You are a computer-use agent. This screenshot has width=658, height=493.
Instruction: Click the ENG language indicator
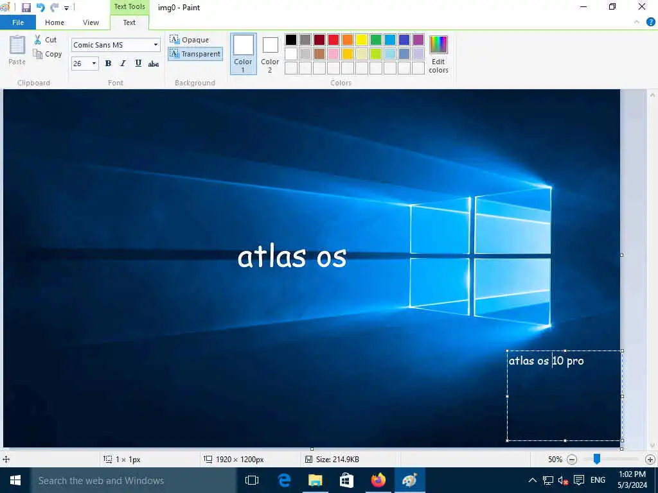click(598, 480)
